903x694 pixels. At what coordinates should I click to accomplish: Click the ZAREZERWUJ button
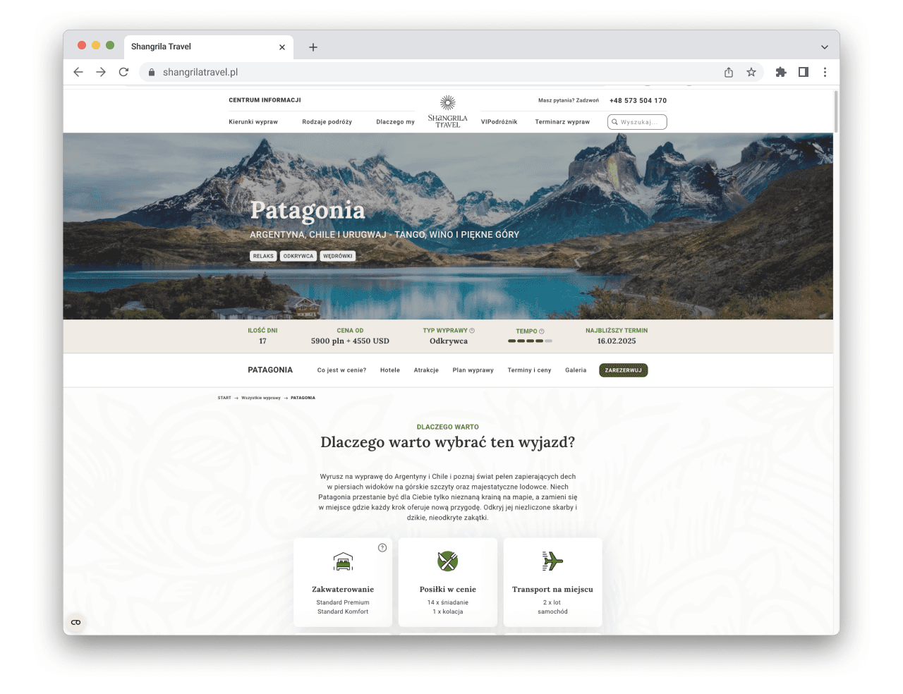[624, 370]
